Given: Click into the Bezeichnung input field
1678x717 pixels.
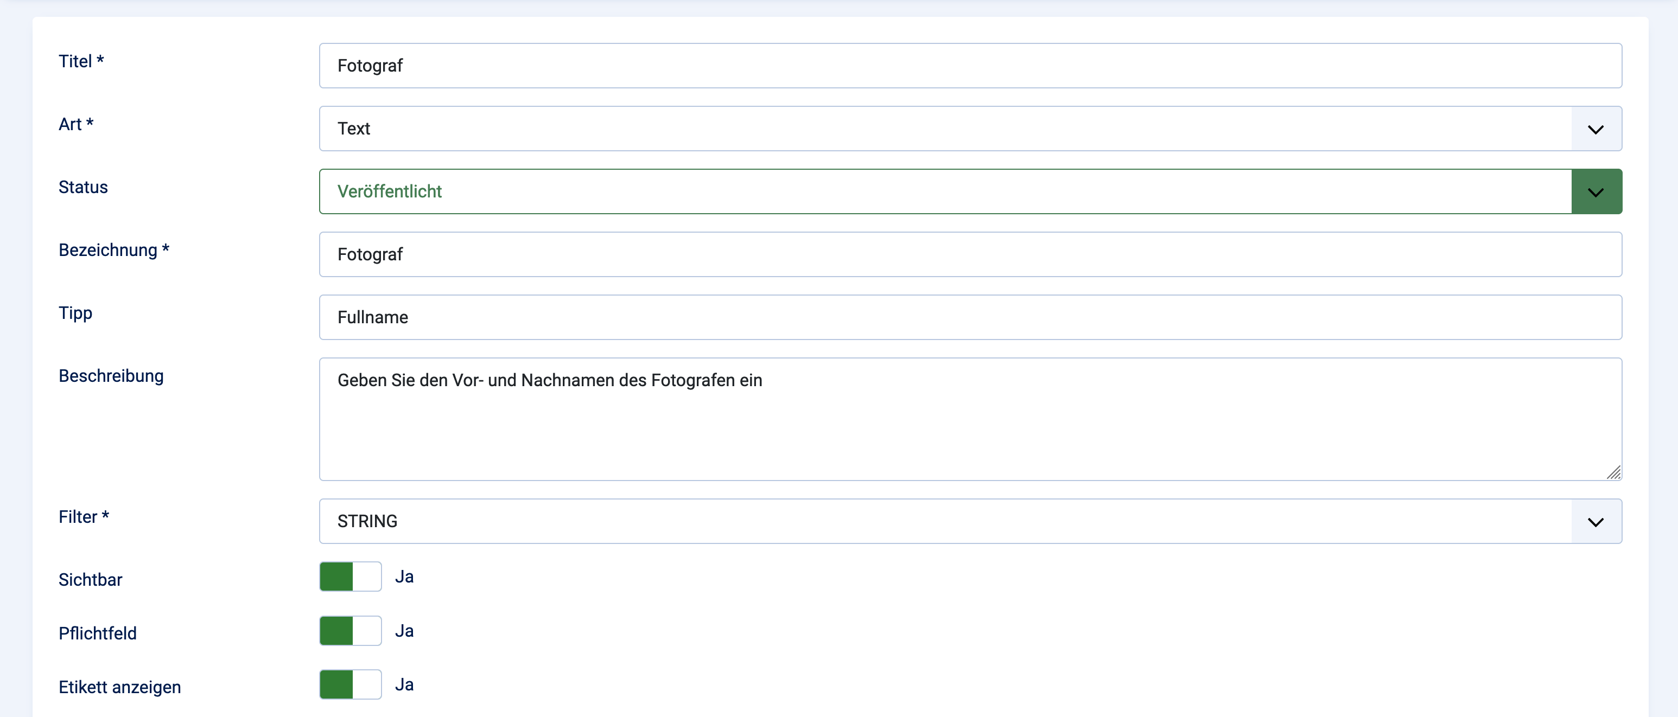Looking at the screenshot, I should pyautogui.click(x=969, y=254).
